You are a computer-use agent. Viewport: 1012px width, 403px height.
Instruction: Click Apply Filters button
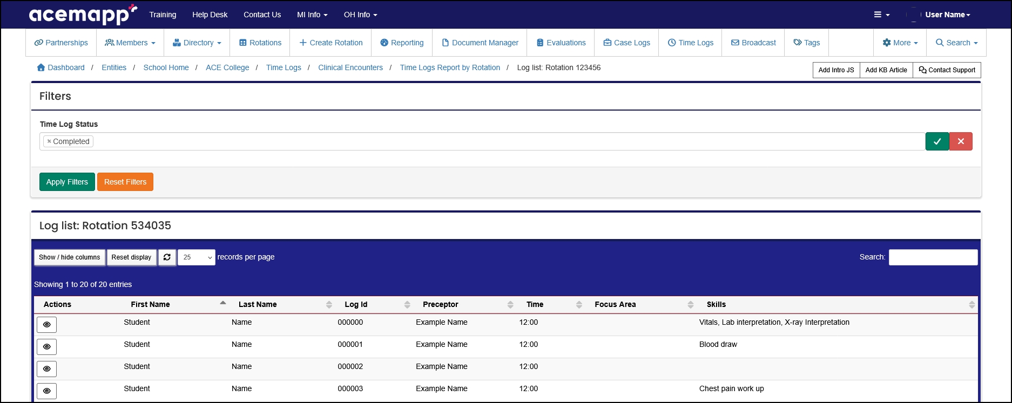67,182
